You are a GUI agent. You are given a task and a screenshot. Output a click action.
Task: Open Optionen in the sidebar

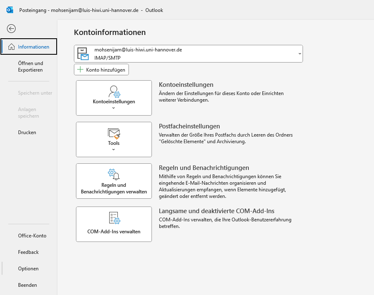28,269
